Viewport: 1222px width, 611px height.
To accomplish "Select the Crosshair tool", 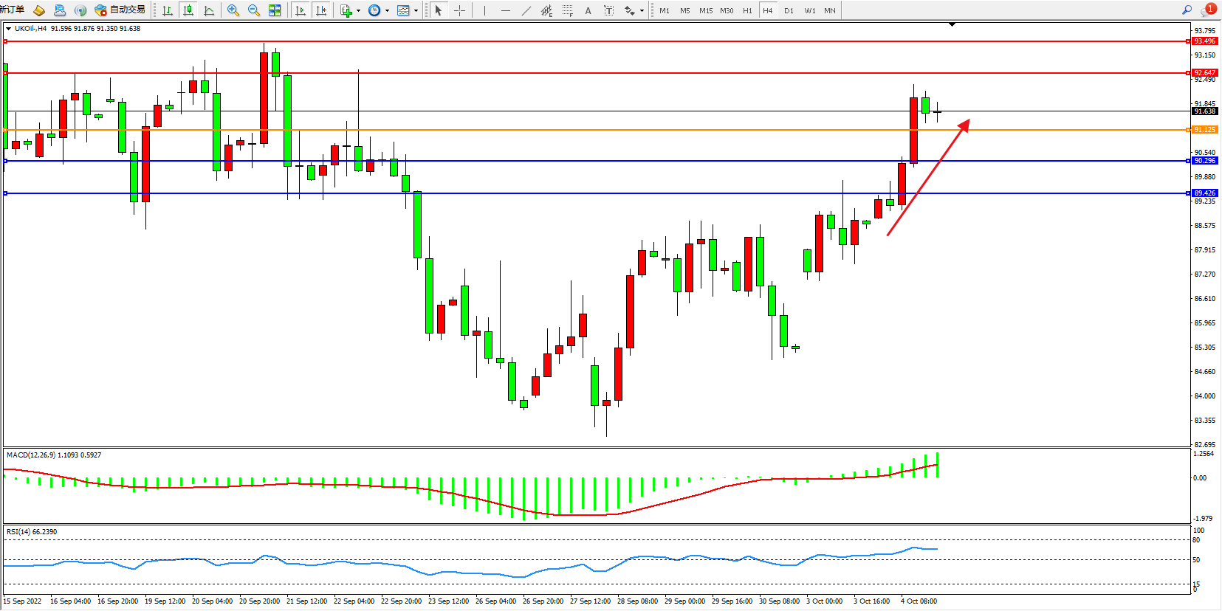I will (x=459, y=10).
